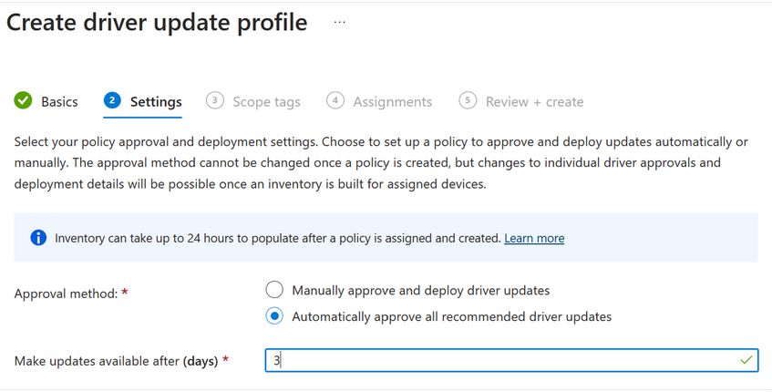Image resolution: width=772 pixels, height=392 pixels.
Task: Navigate to the Review + create tab
Action: [534, 102]
